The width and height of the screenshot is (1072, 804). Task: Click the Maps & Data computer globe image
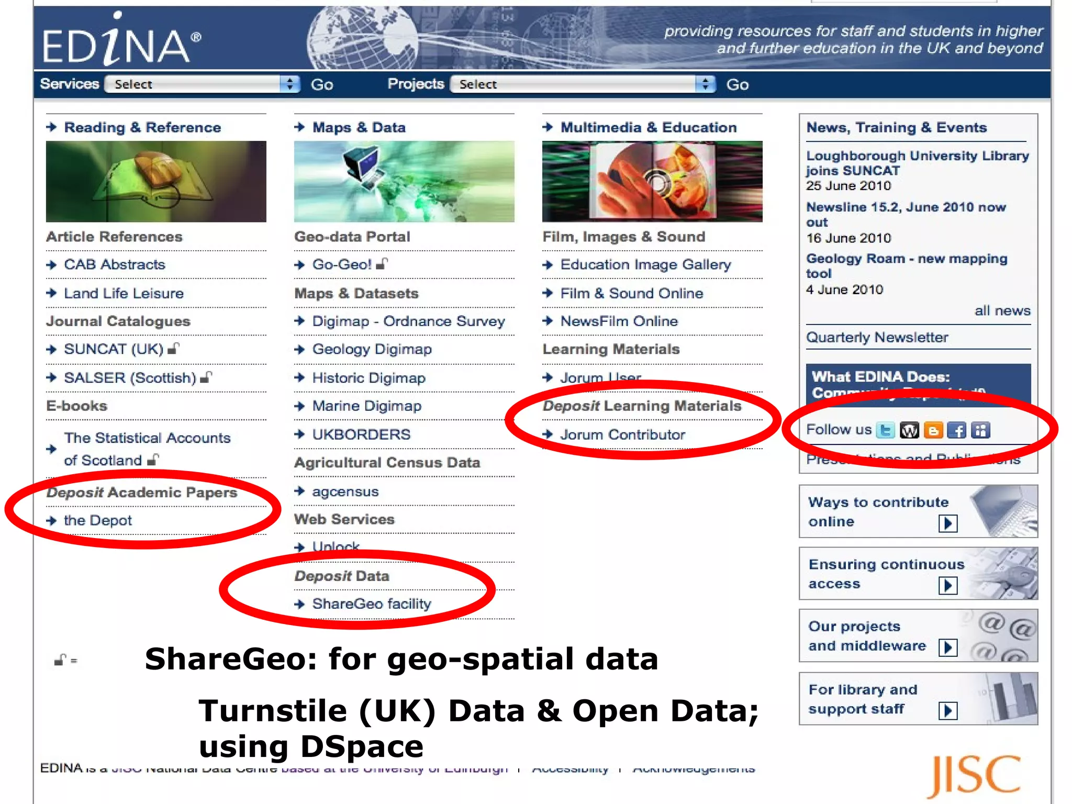pos(404,182)
